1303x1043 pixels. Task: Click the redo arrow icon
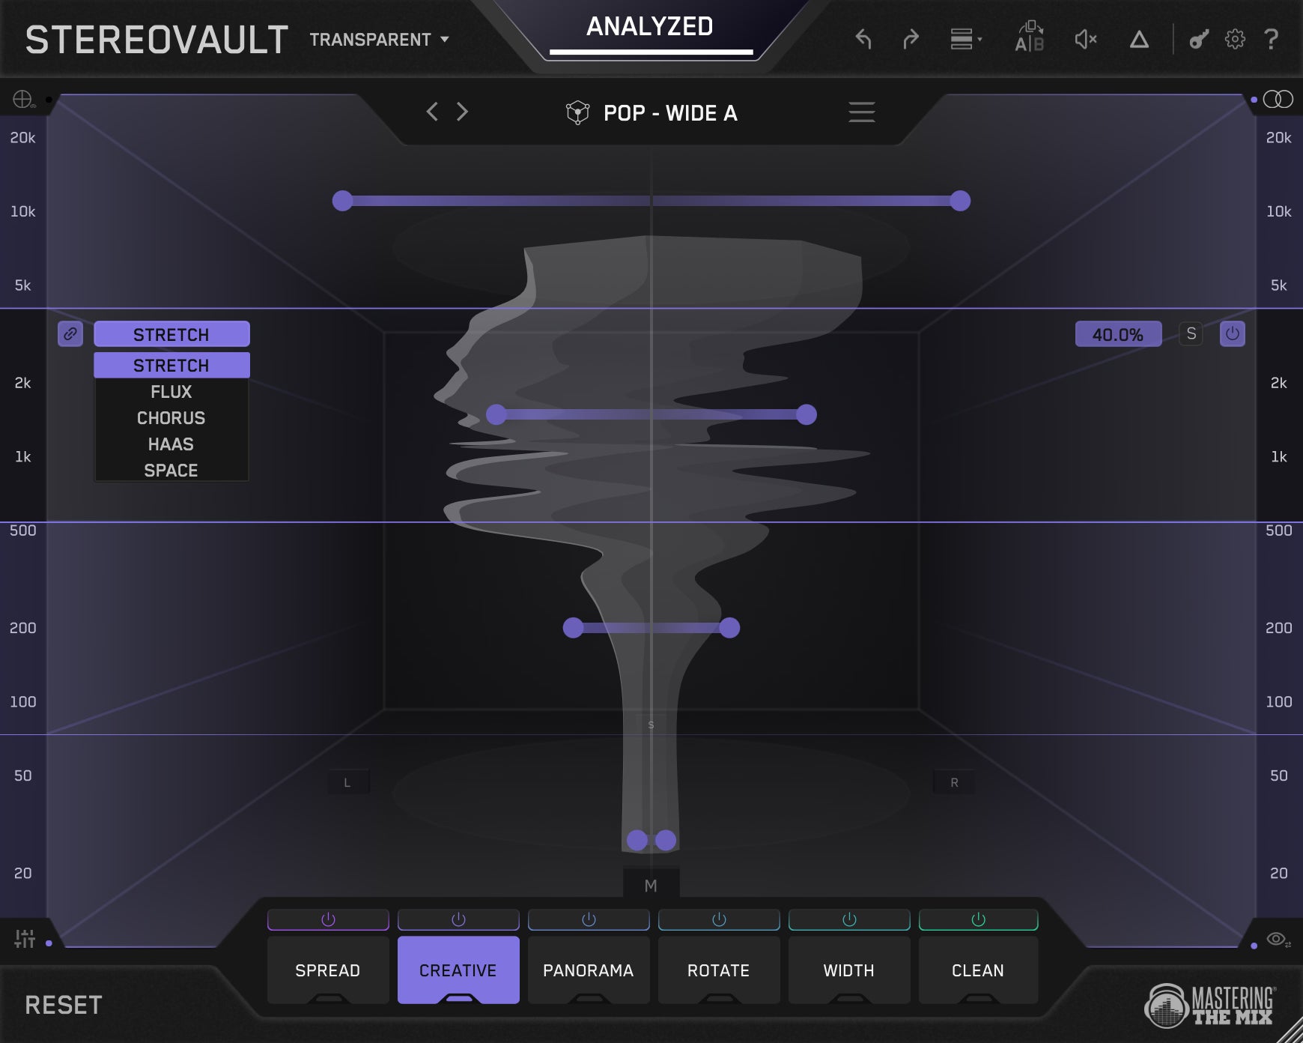tap(911, 39)
